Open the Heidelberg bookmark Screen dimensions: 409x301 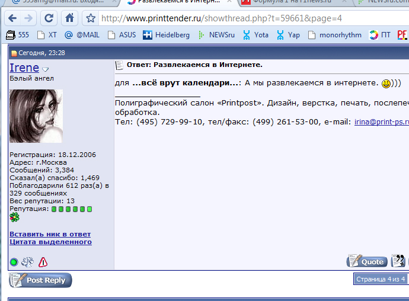click(x=166, y=35)
